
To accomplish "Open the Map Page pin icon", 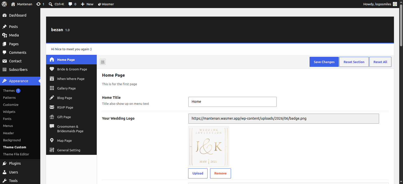I will click(52, 140).
